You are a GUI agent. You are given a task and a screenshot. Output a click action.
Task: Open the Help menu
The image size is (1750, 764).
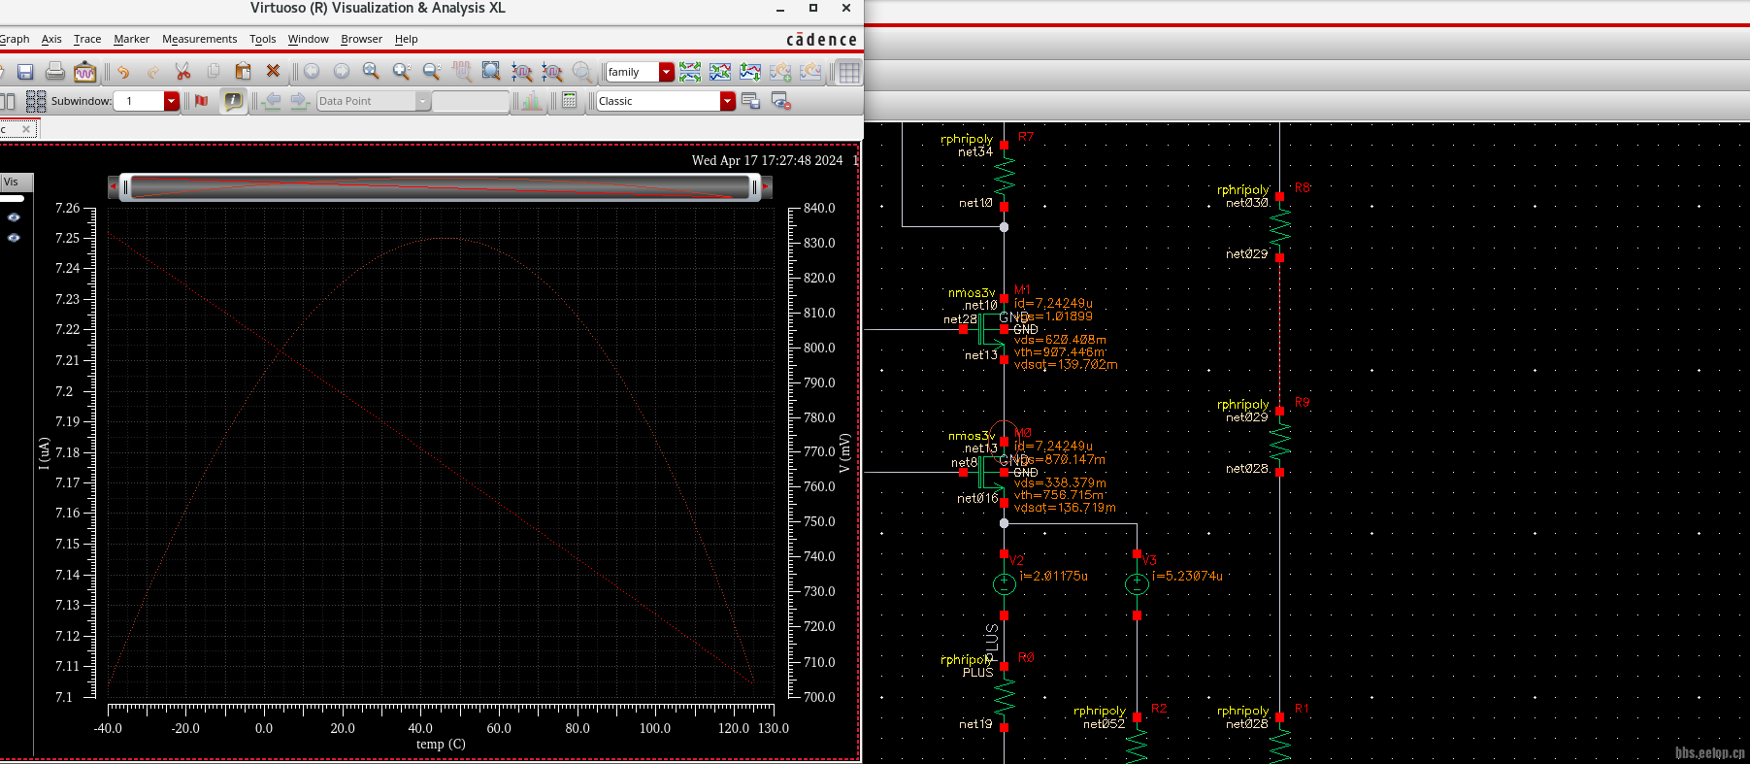pyautogui.click(x=406, y=39)
